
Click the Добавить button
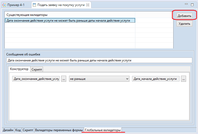click(184, 16)
